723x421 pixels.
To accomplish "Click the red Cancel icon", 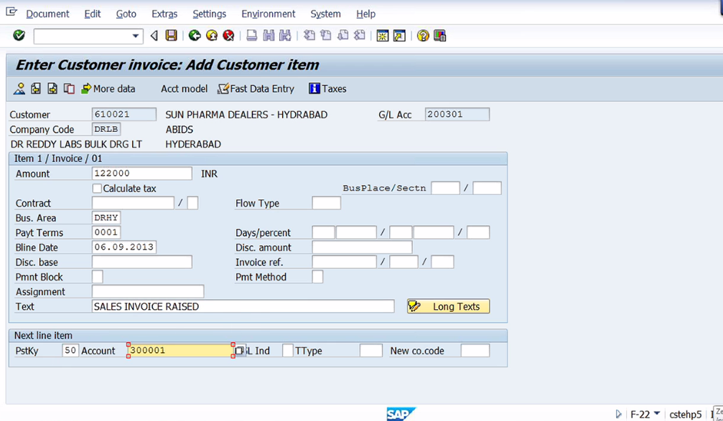I will coord(228,35).
